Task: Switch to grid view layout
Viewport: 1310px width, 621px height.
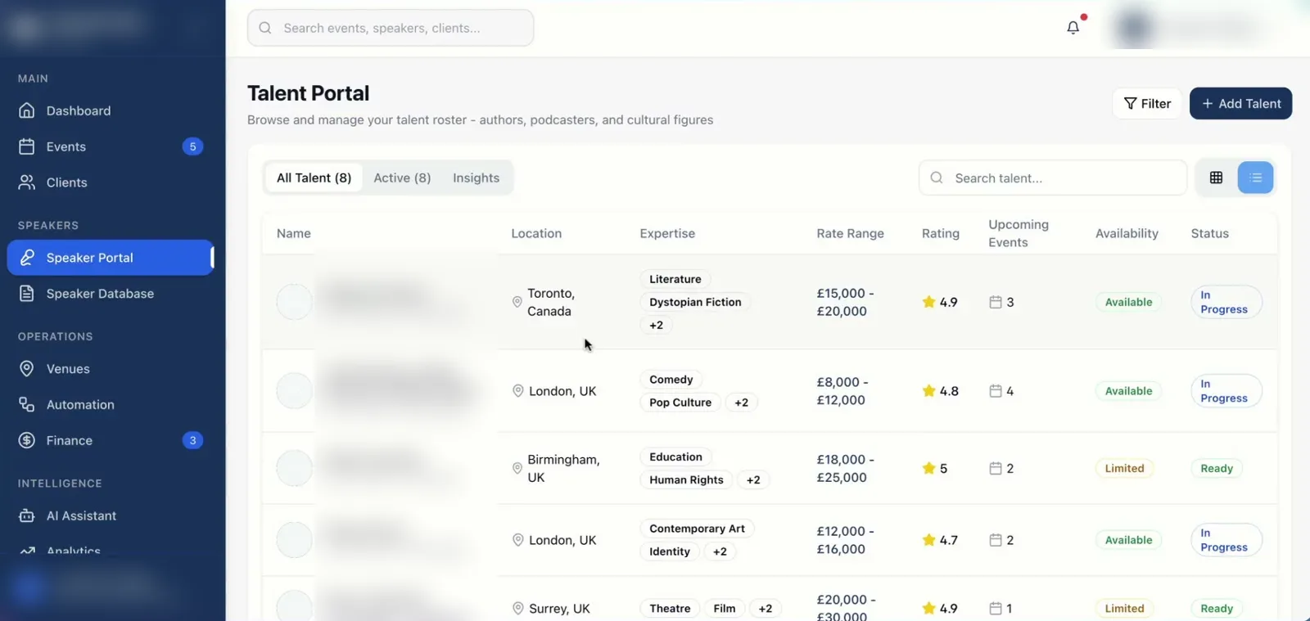Action: pyautogui.click(x=1216, y=178)
